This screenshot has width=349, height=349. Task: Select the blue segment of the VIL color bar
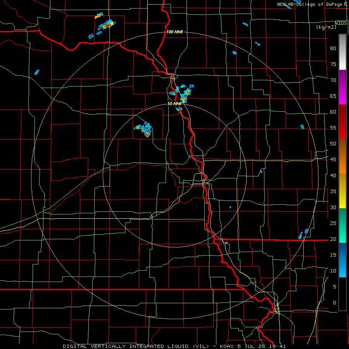click(342, 260)
